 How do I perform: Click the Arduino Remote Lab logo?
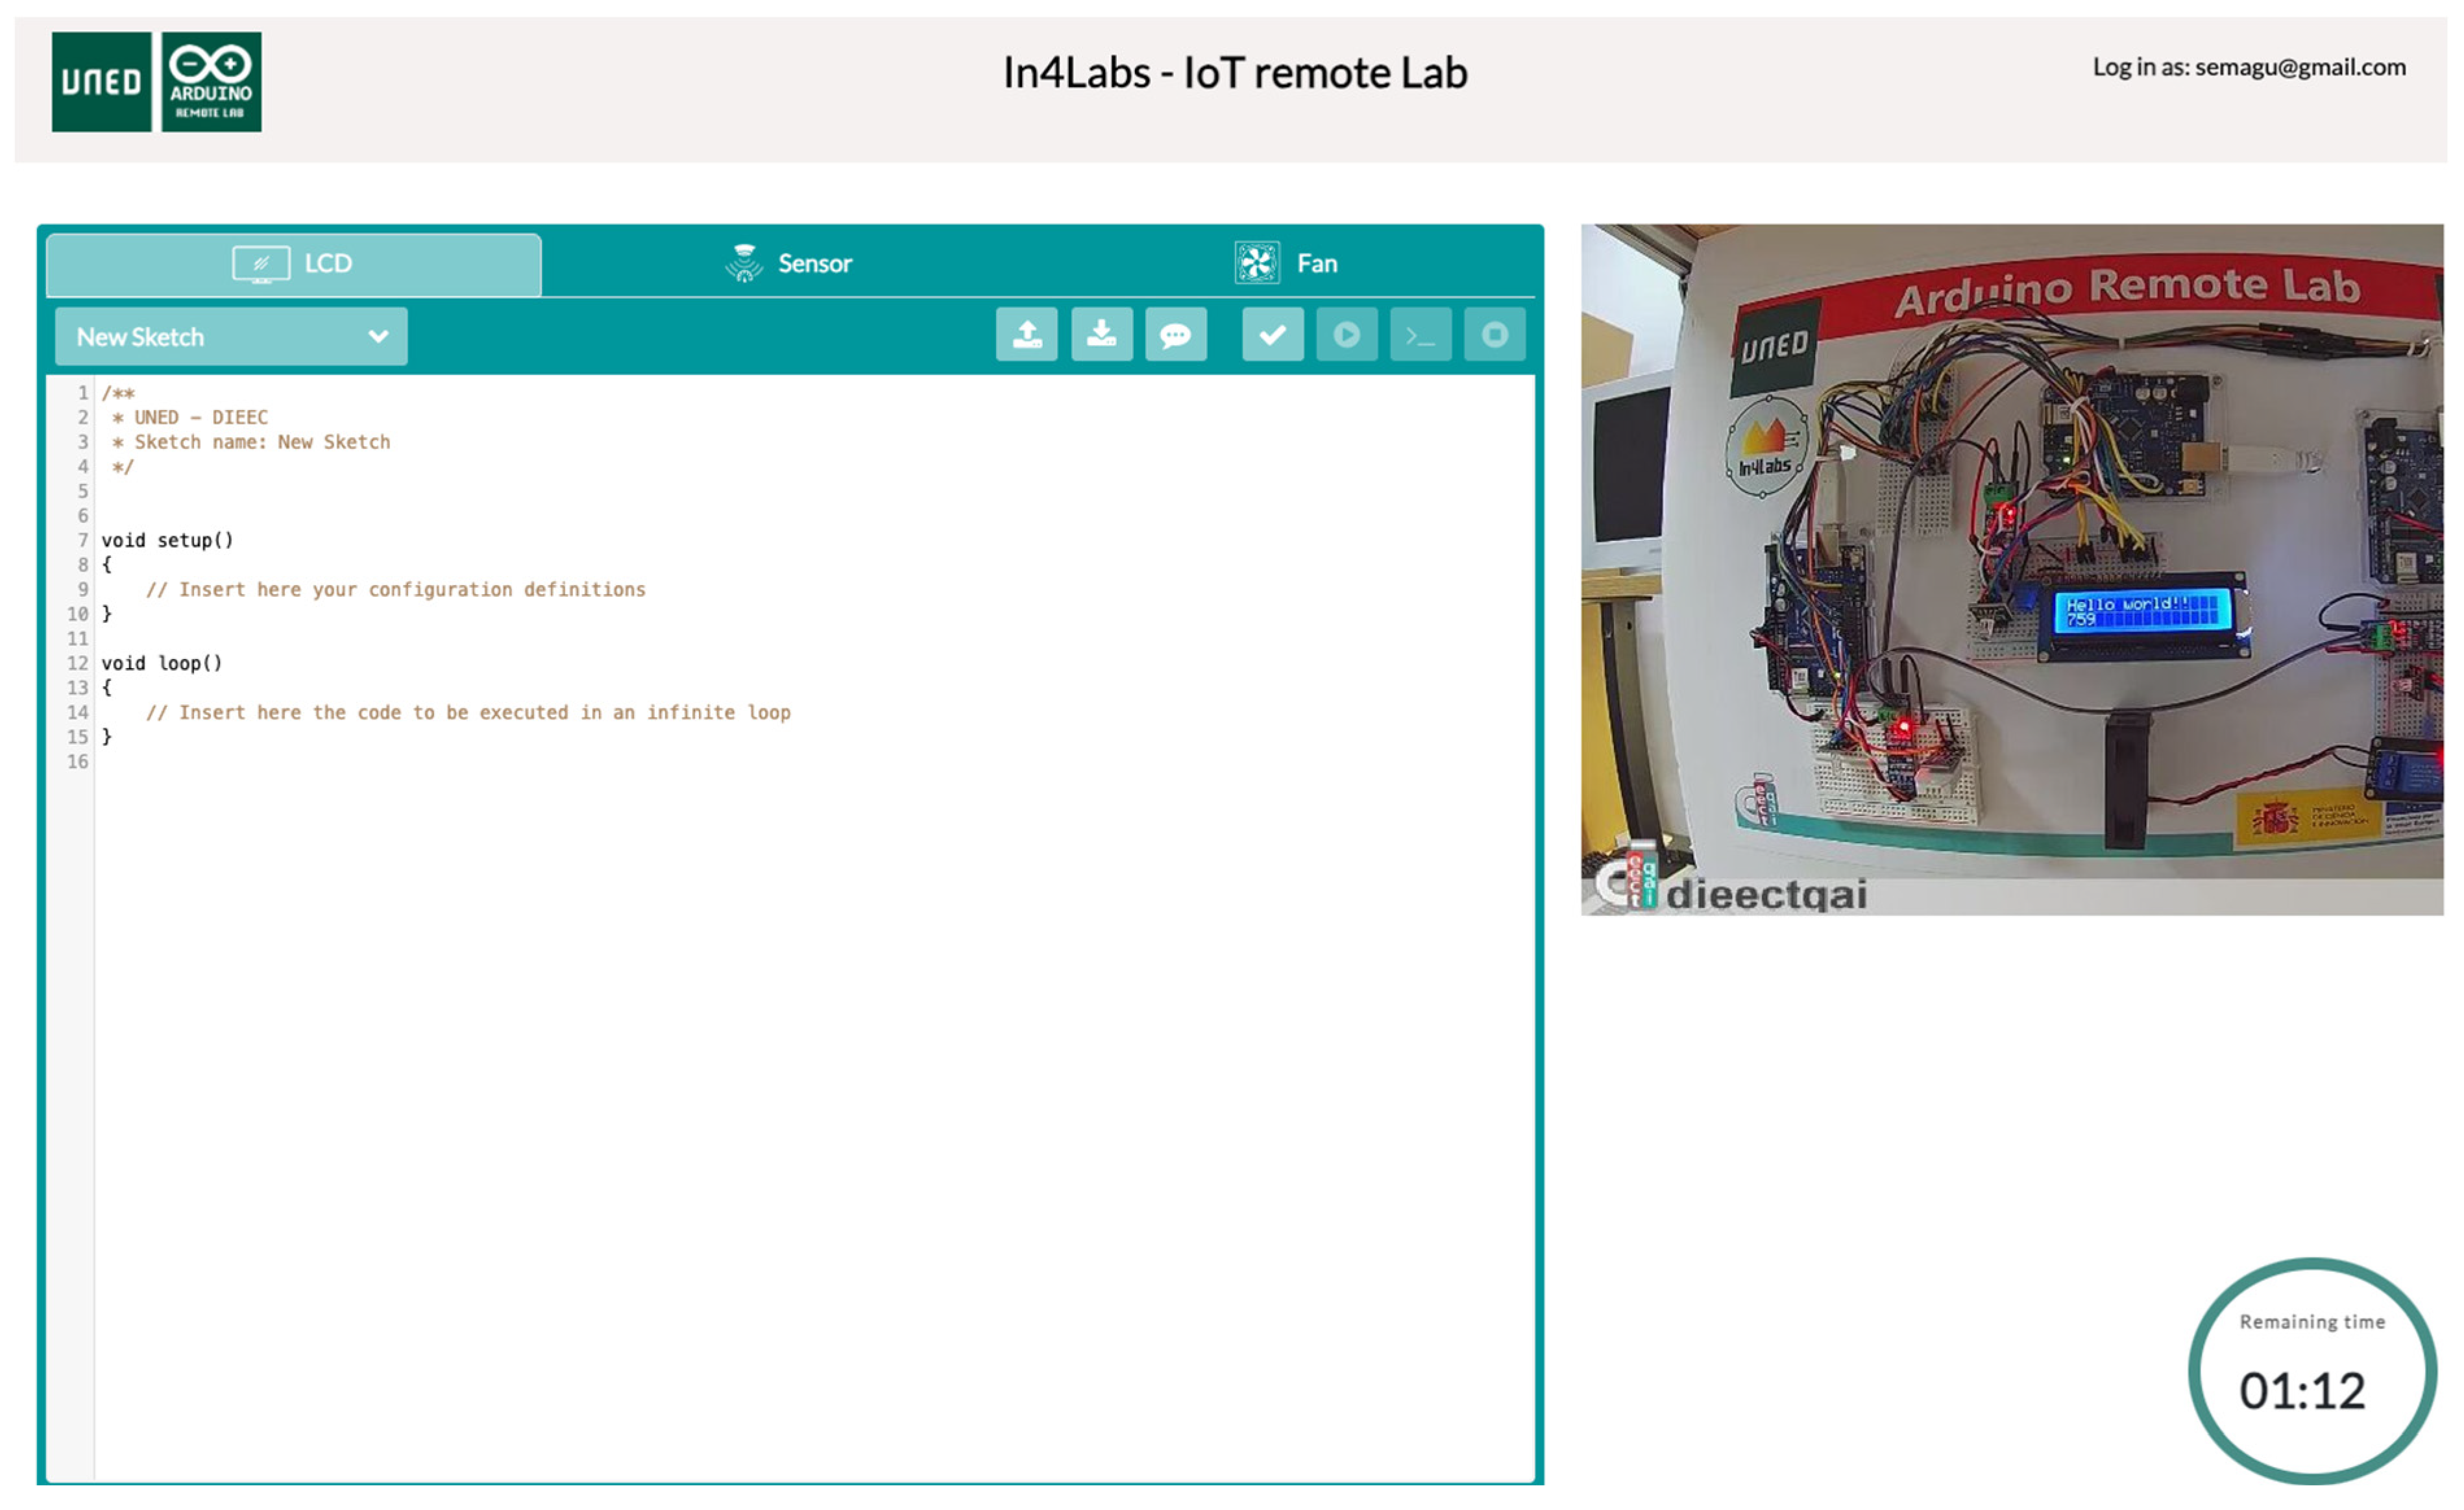click(x=211, y=82)
